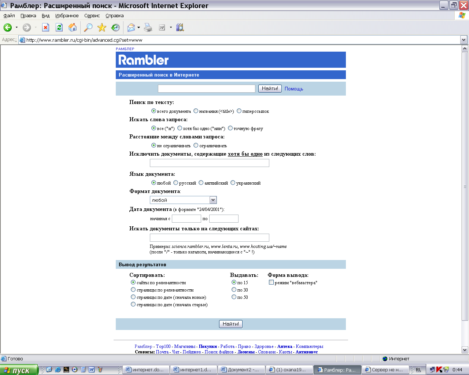Click Windows flag logo at menu bar right

(462, 15)
